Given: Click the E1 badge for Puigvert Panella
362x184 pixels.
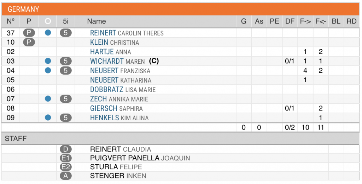Looking at the screenshot, I should (x=65, y=158).
